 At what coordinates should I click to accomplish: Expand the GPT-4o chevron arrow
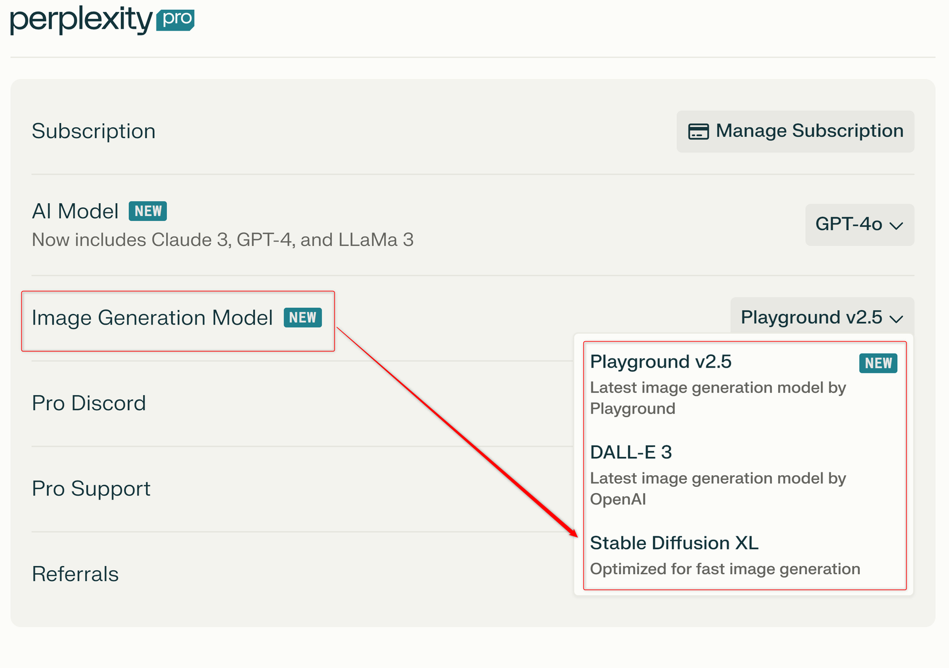[896, 225]
